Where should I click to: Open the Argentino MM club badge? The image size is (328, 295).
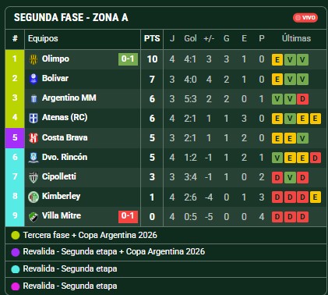tap(34, 98)
